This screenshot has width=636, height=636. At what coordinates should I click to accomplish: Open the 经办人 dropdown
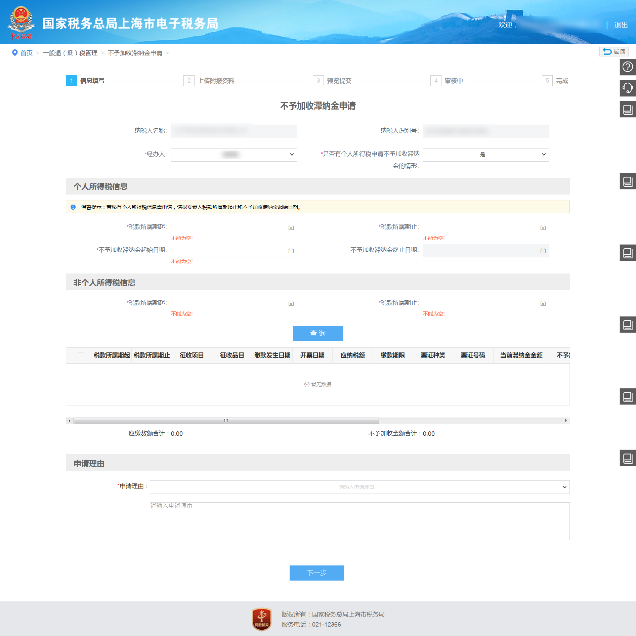coord(234,155)
